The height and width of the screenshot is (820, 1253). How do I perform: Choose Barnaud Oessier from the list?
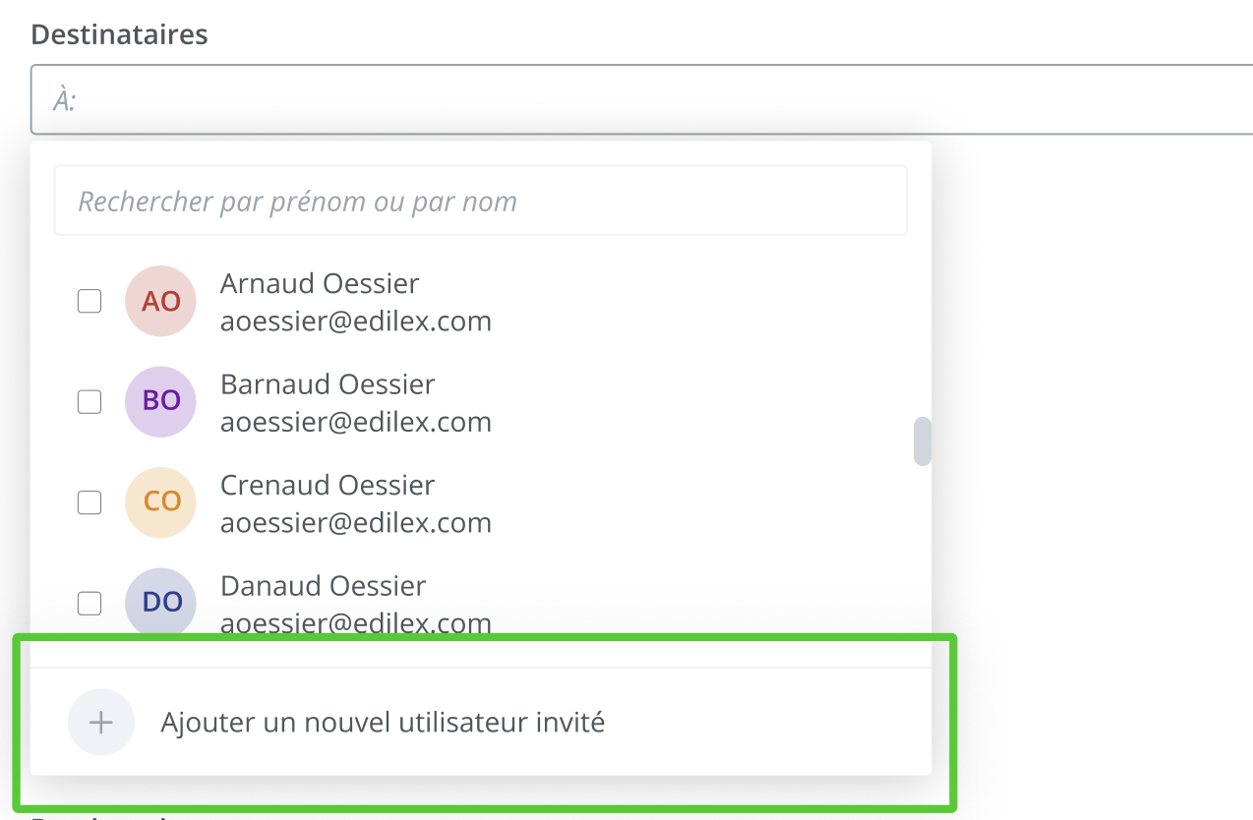click(x=328, y=383)
